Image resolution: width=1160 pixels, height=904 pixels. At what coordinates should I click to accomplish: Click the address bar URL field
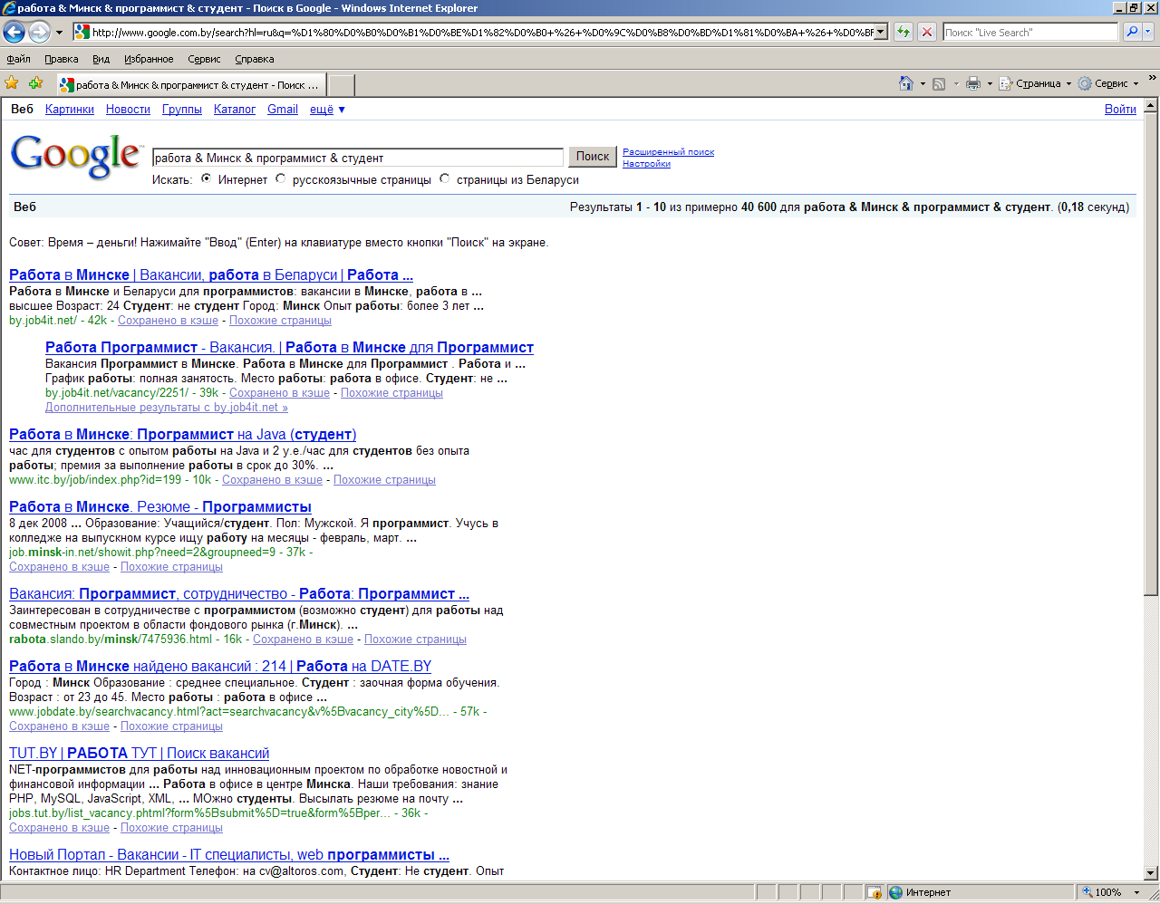click(482, 32)
